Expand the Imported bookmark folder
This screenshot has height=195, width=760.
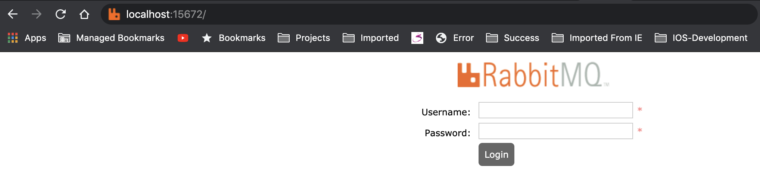tap(371, 38)
